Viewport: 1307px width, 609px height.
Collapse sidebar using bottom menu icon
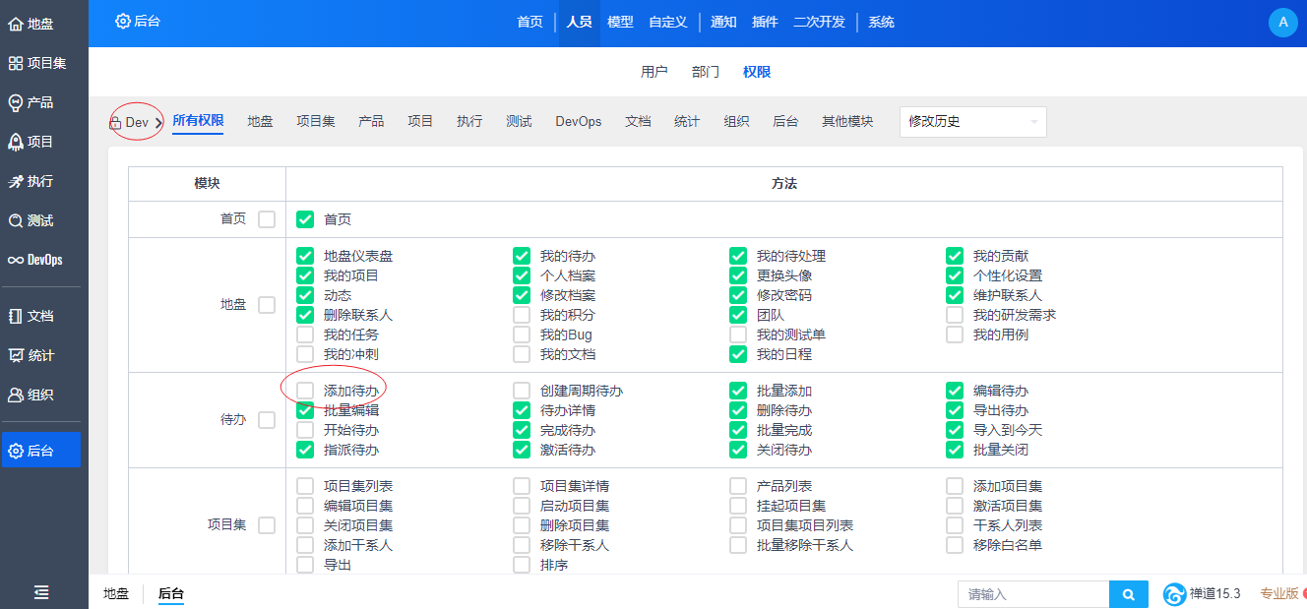click(41, 591)
